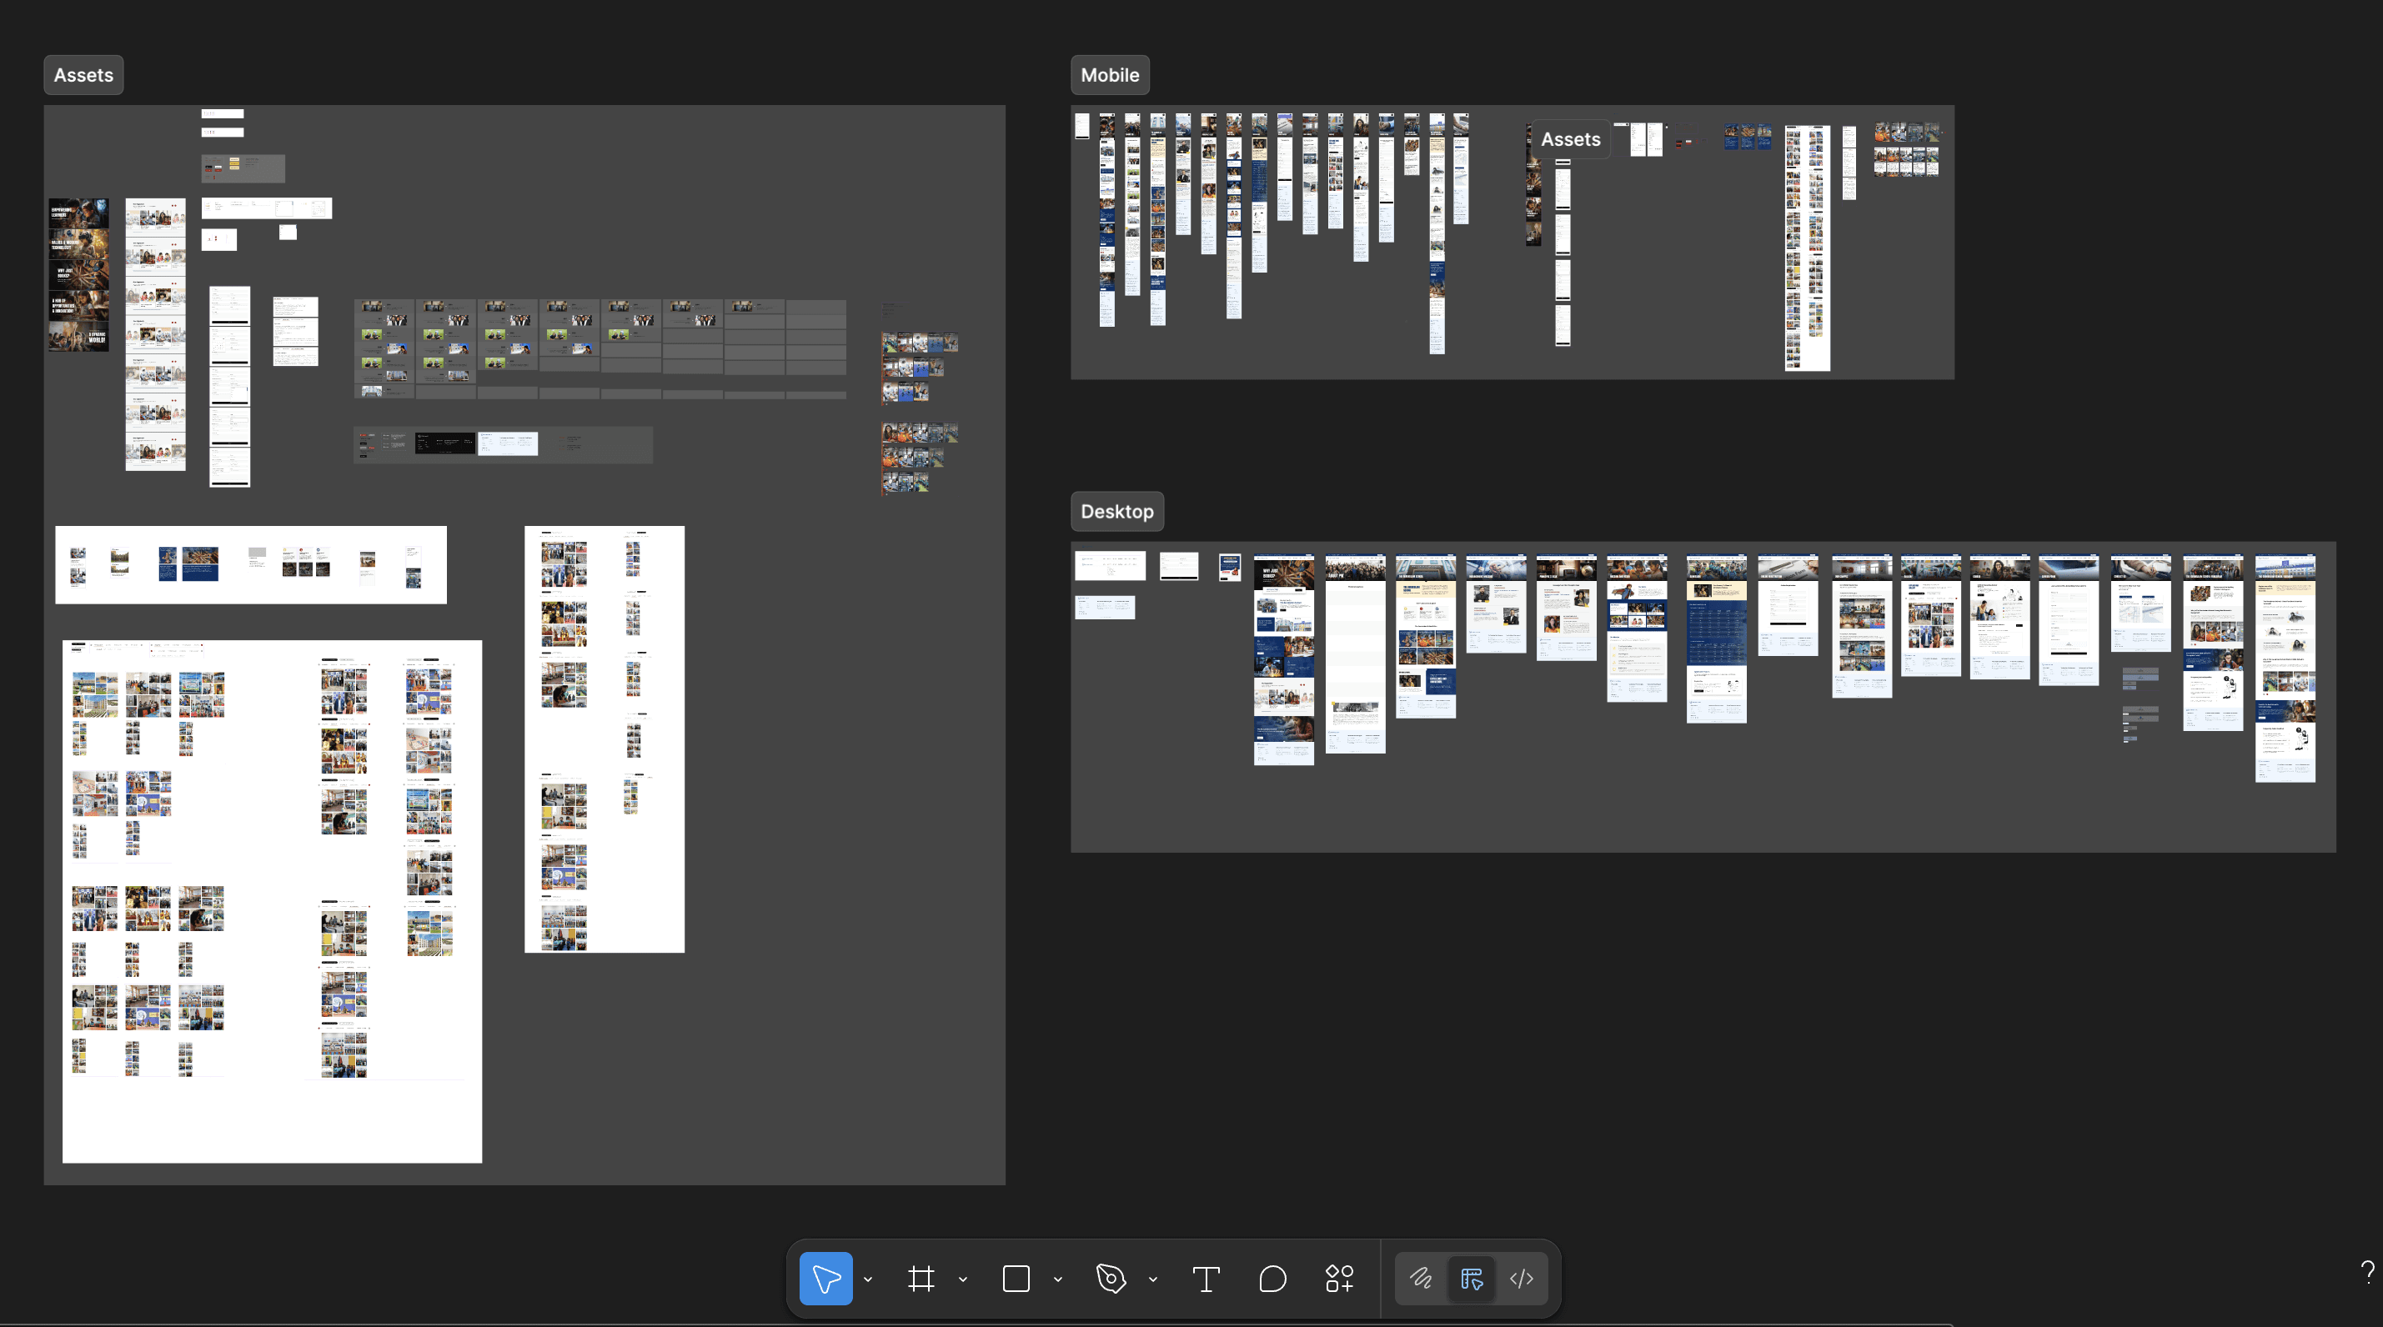Select the nested Assets label inside Mobile

pos(1570,140)
